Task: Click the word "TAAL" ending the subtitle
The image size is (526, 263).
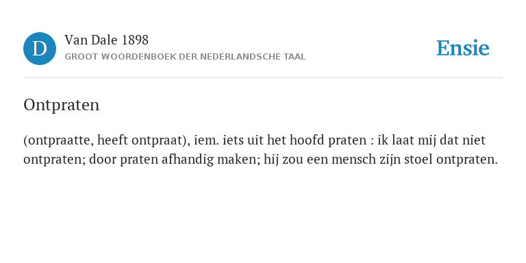Action: pos(295,57)
